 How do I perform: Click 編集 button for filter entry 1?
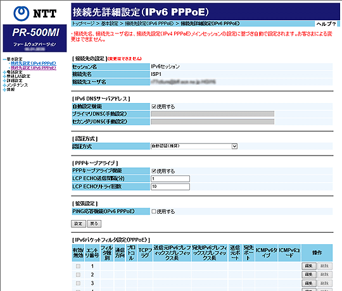309,266
